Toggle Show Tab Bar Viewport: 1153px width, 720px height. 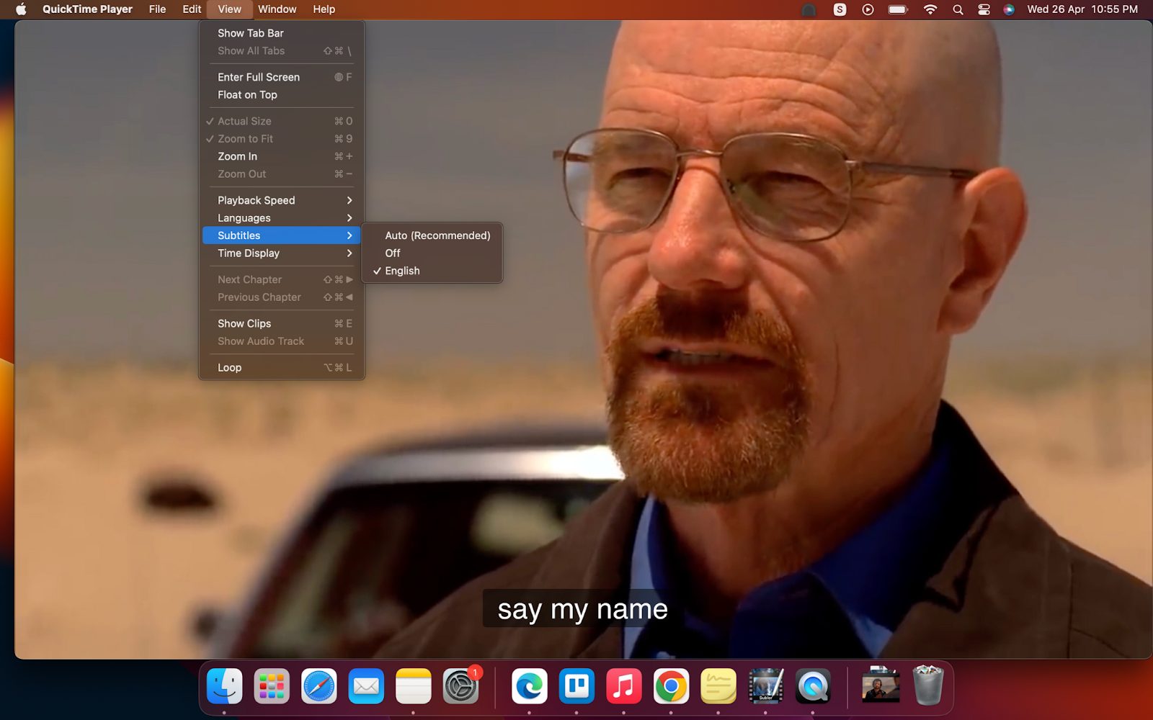[x=282, y=33]
